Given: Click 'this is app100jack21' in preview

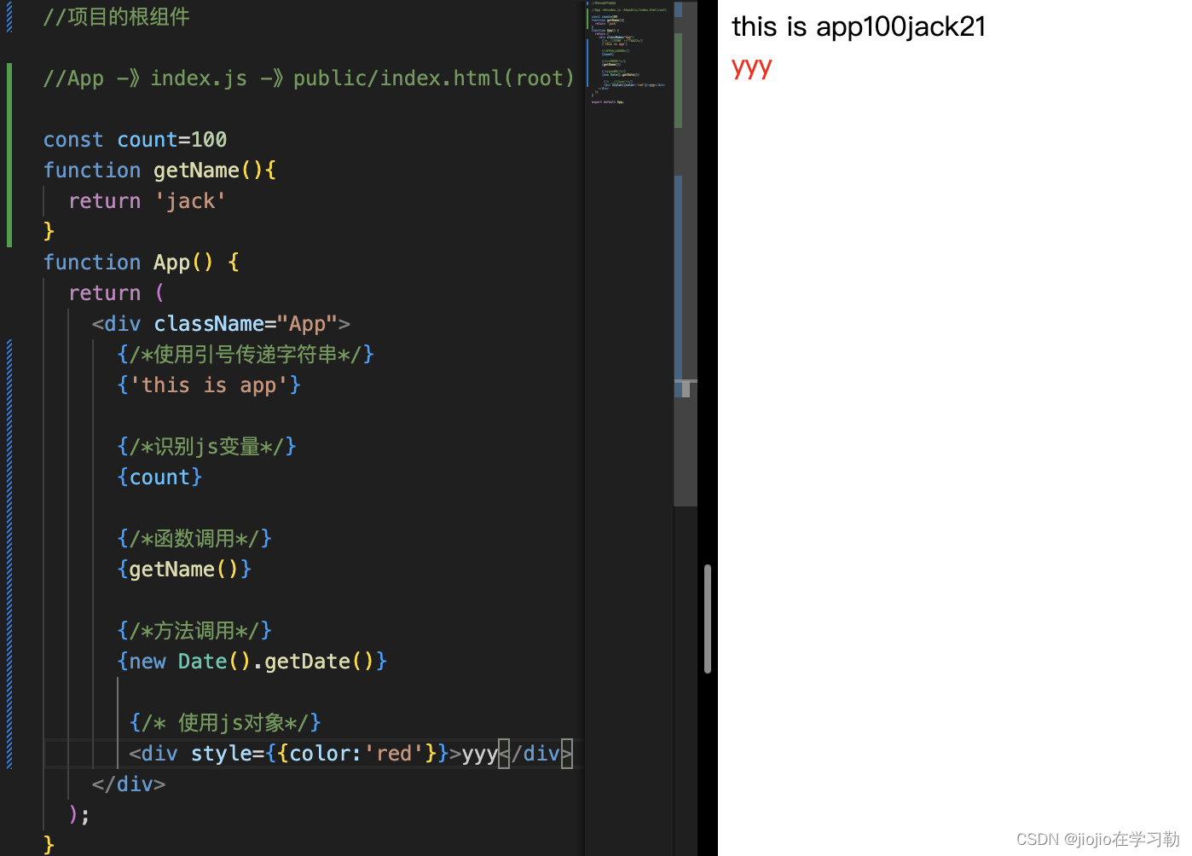Looking at the screenshot, I should [x=859, y=26].
